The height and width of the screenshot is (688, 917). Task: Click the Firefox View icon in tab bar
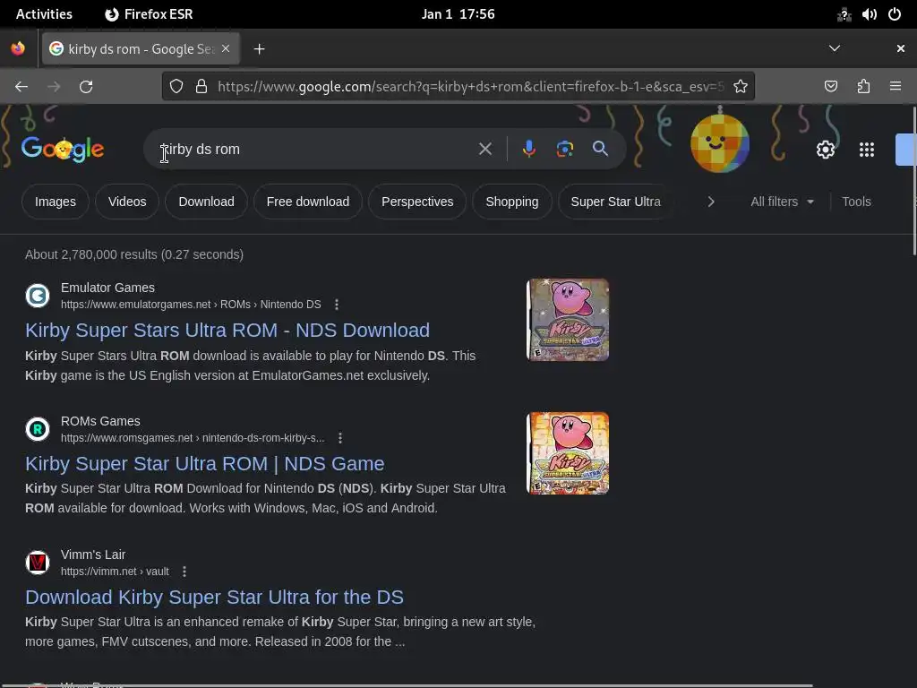[18, 48]
